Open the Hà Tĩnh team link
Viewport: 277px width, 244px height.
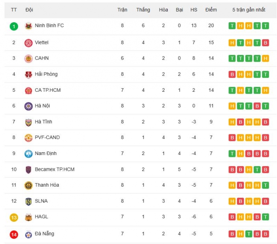tap(44, 122)
